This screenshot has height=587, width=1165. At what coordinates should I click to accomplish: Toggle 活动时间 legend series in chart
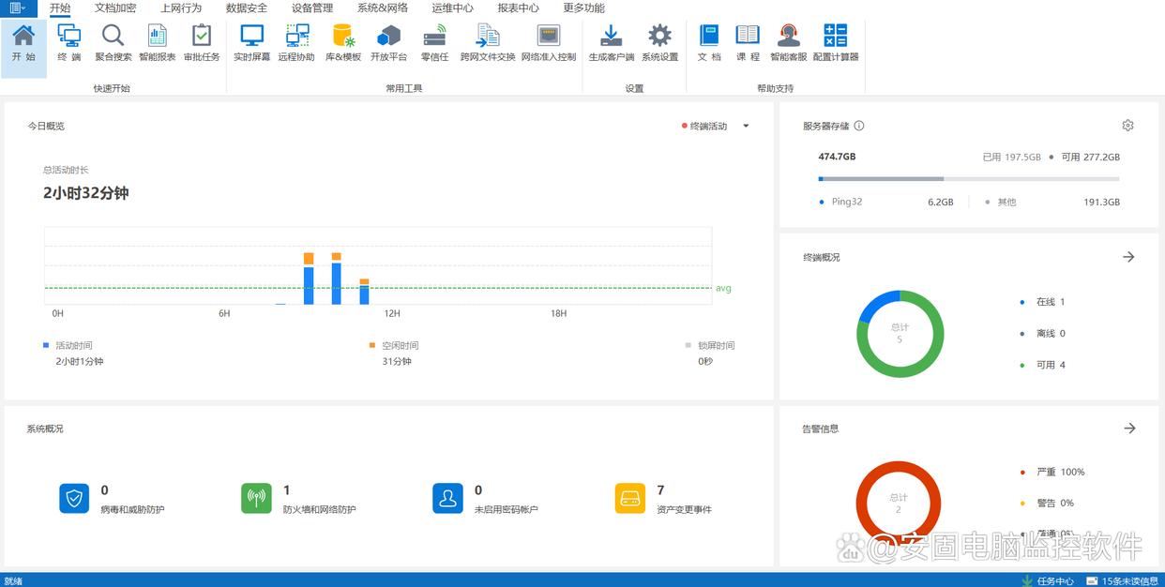pyautogui.click(x=73, y=346)
